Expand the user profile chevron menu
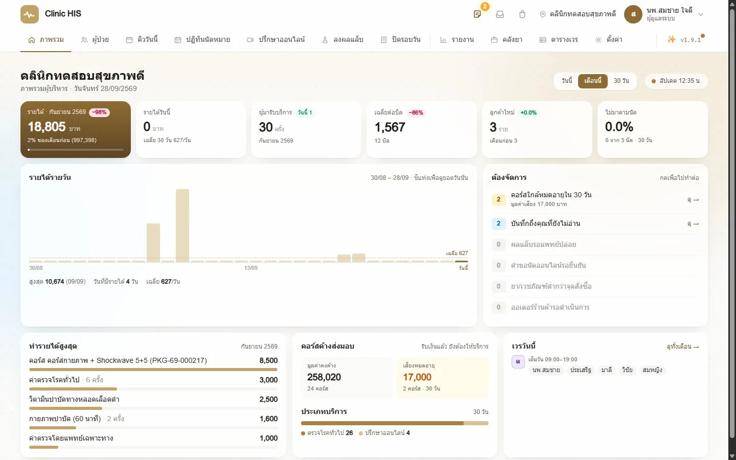Viewport: 736px width, 460px height. (x=701, y=14)
